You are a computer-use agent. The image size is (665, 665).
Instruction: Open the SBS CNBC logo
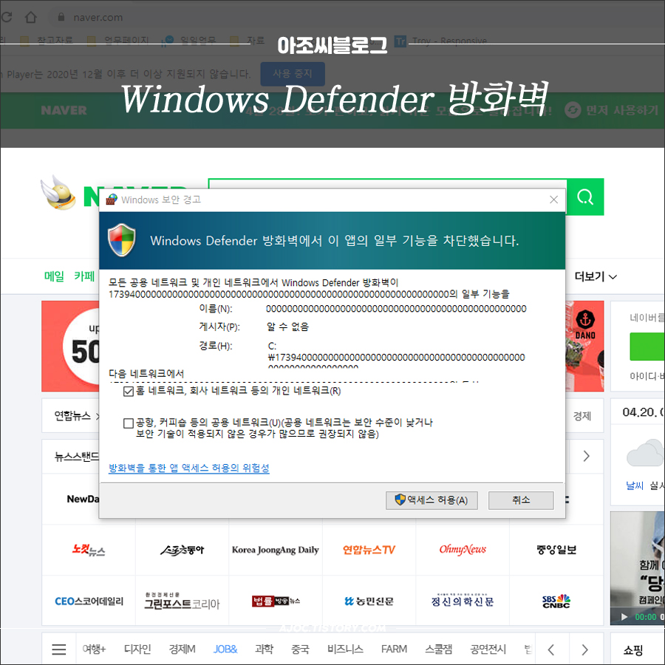pyautogui.click(x=556, y=601)
